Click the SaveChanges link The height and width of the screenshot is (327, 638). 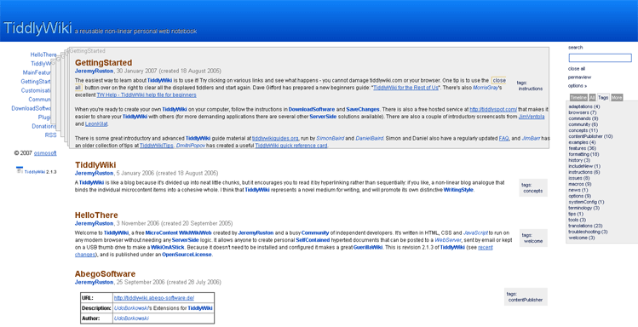[x=363, y=109]
